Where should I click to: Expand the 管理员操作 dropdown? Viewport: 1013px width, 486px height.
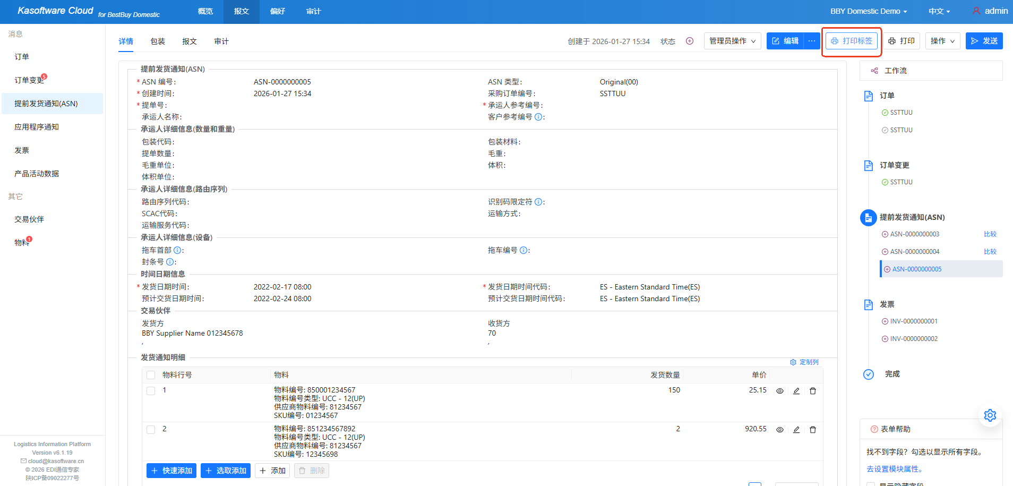tap(732, 41)
